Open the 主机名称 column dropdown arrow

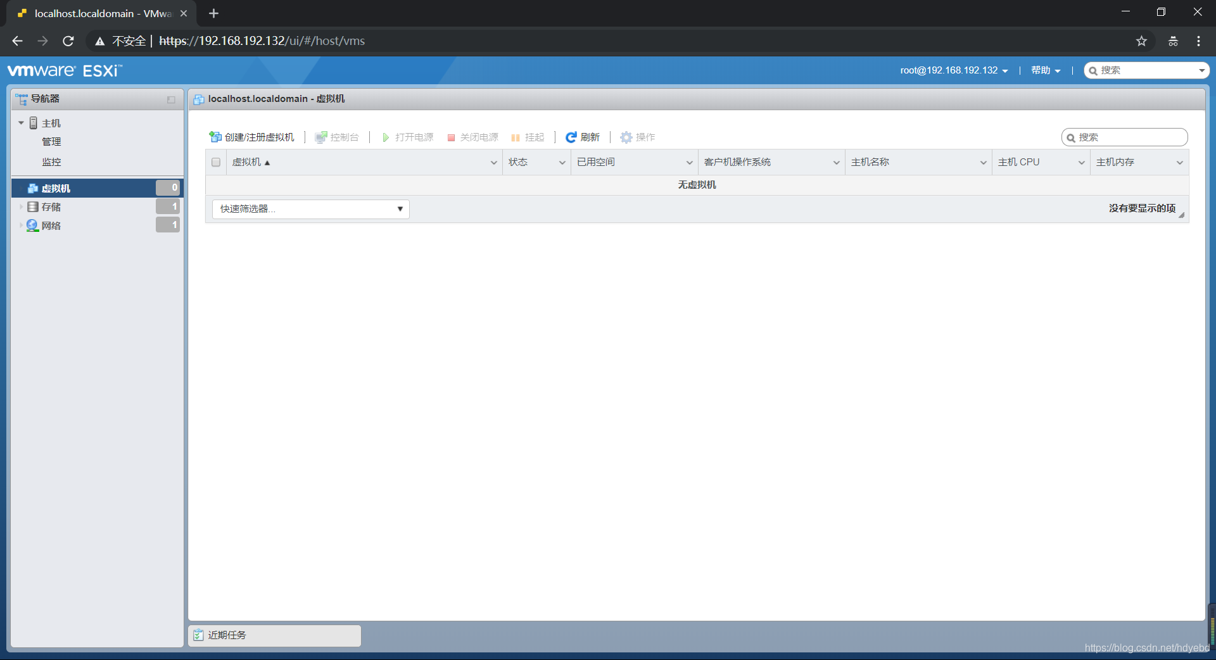click(984, 163)
